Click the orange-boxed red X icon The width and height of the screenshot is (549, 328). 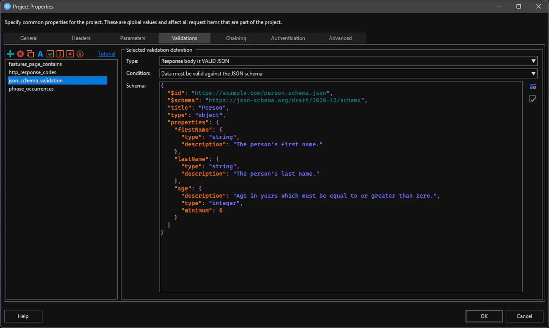70,54
